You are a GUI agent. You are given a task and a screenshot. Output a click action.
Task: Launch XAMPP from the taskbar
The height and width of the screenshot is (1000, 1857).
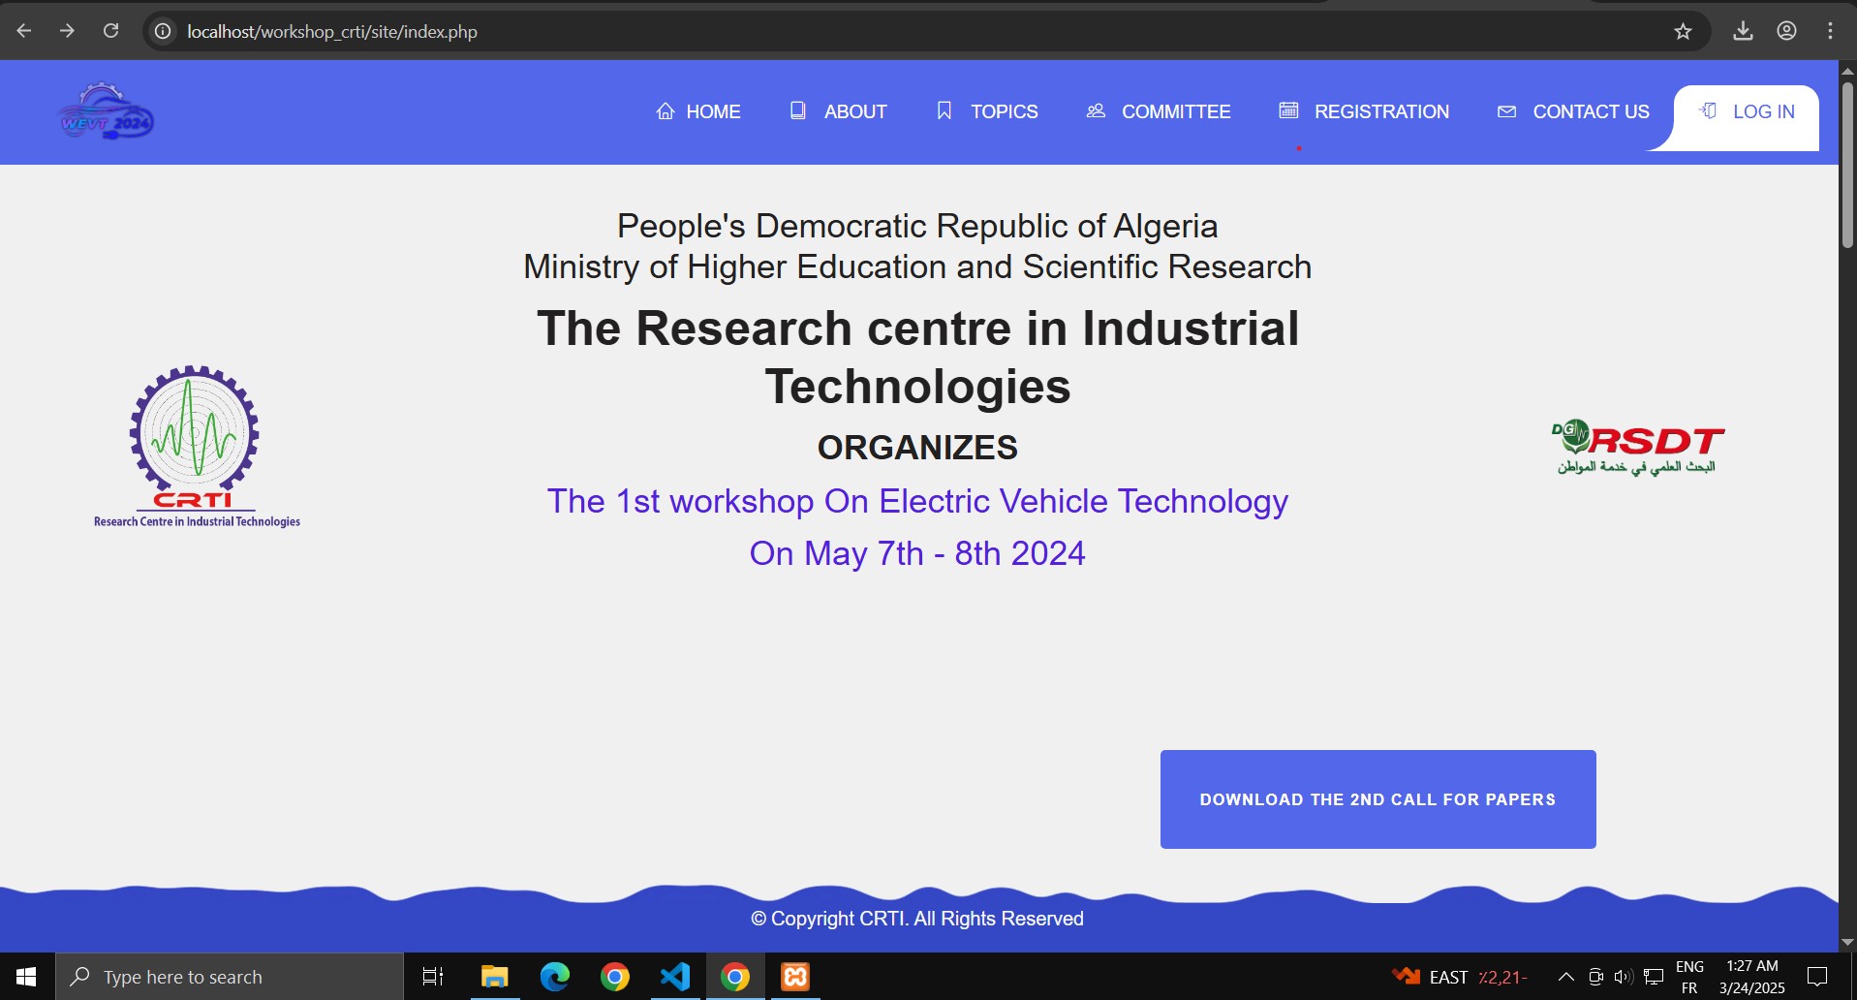coord(795,977)
